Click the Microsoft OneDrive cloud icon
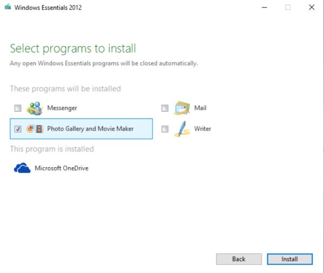The width and height of the screenshot is (324, 273). click(x=22, y=168)
